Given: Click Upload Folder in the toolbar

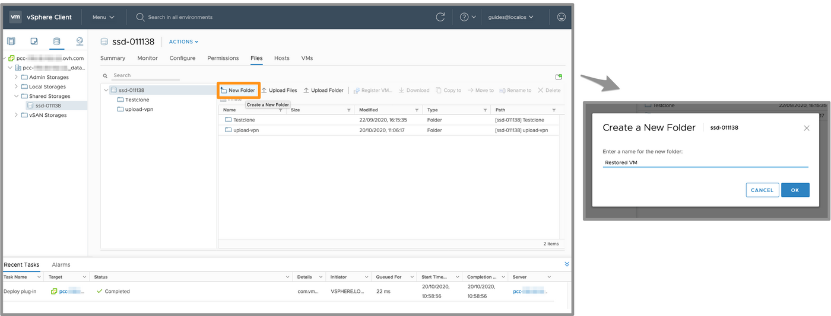Looking at the screenshot, I should [x=323, y=90].
